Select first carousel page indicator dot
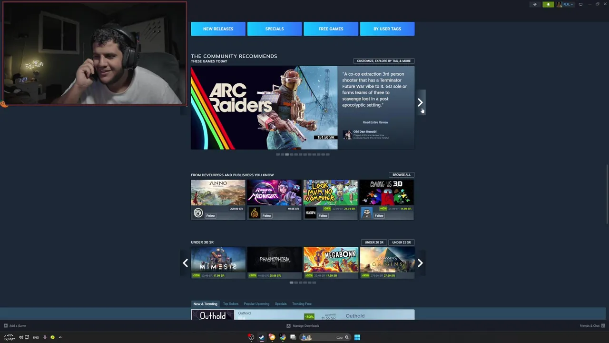609x343 pixels. pyautogui.click(x=278, y=154)
